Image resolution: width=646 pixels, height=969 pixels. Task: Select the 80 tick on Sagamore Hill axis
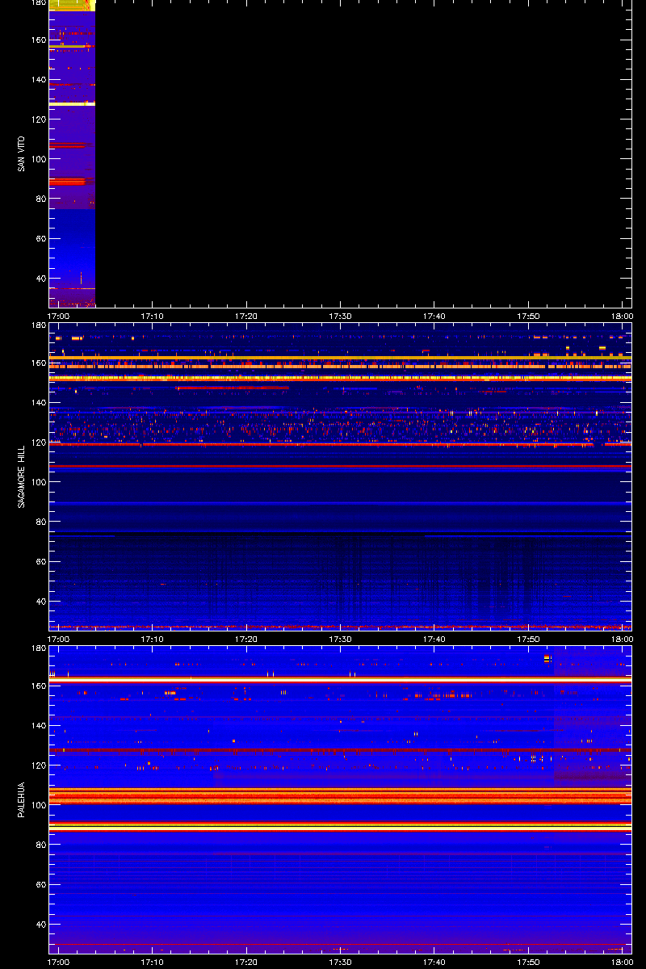[40, 522]
